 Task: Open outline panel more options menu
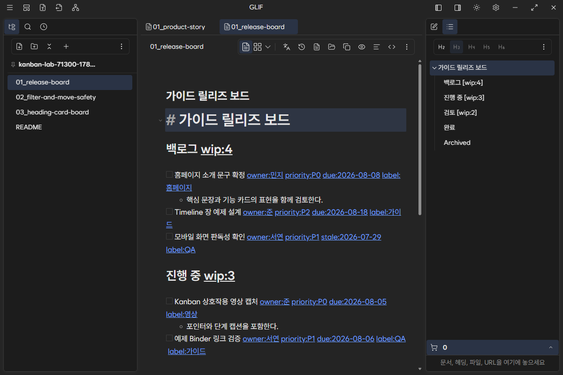click(544, 47)
